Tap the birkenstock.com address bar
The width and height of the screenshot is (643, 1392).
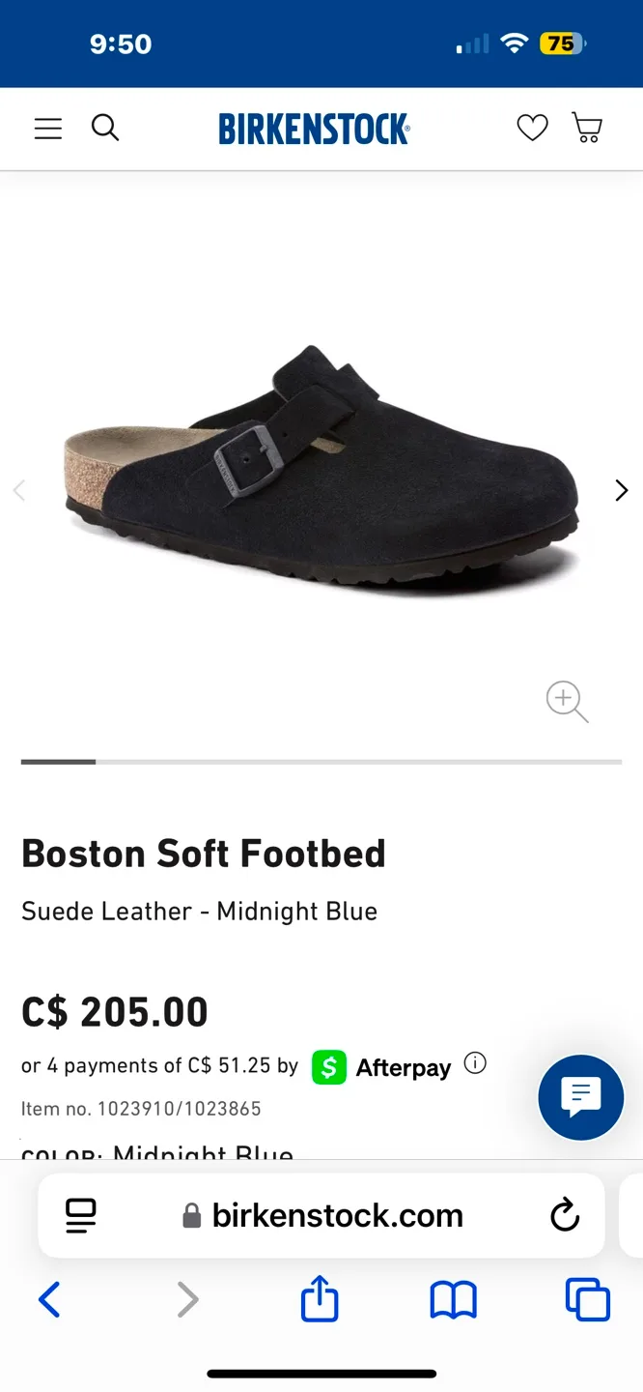click(x=336, y=1215)
